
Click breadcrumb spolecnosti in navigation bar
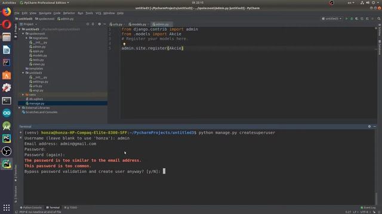tap(45, 18)
